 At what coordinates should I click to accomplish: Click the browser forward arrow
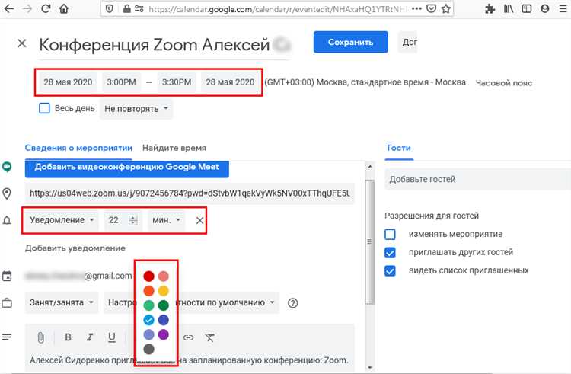pos(27,8)
